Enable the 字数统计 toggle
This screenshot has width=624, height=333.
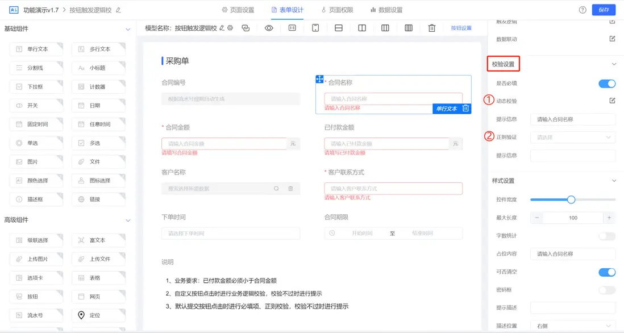coord(608,236)
